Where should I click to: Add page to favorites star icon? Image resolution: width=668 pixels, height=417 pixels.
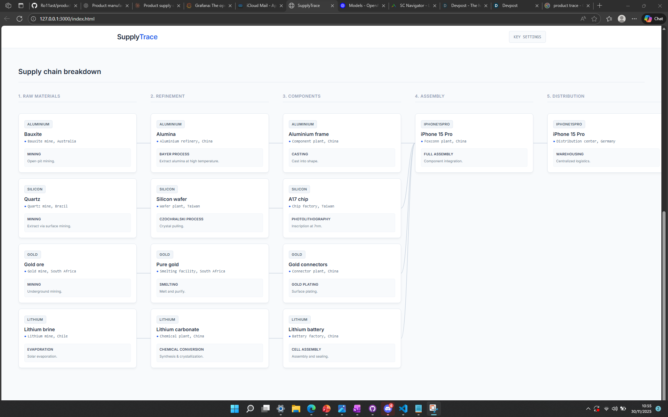594,19
